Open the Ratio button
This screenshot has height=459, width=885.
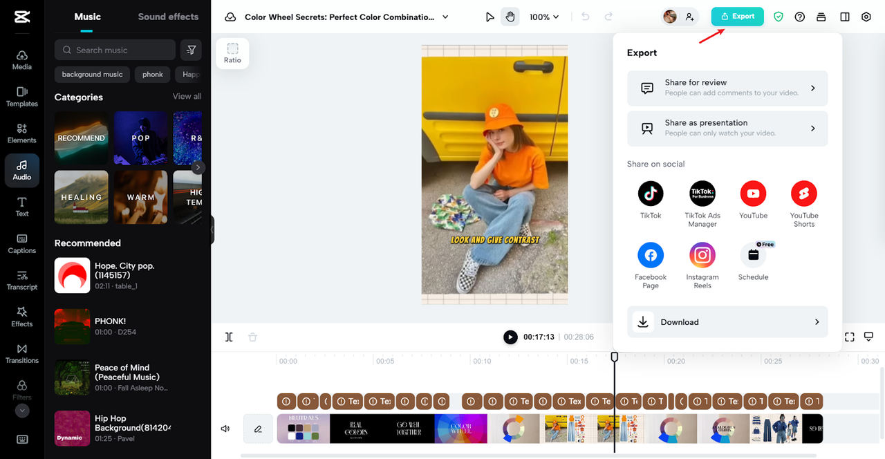(232, 53)
